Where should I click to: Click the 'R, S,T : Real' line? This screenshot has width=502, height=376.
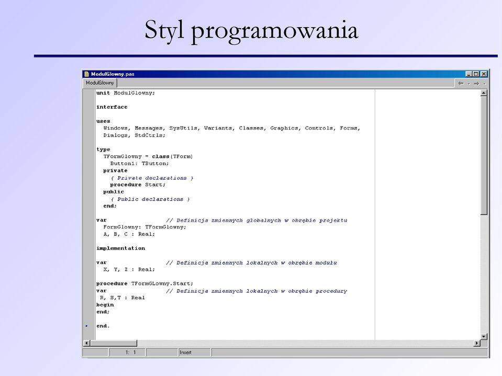click(x=122, y=298)
